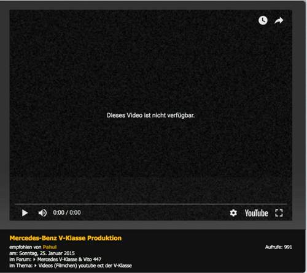The height and width of the screenshot is (273, 307).
Task: Open the share arrow icon
Action: [x=279, y=20]
